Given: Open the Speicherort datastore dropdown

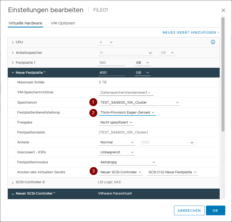Looking at the screenshot, I should (139, 102).
